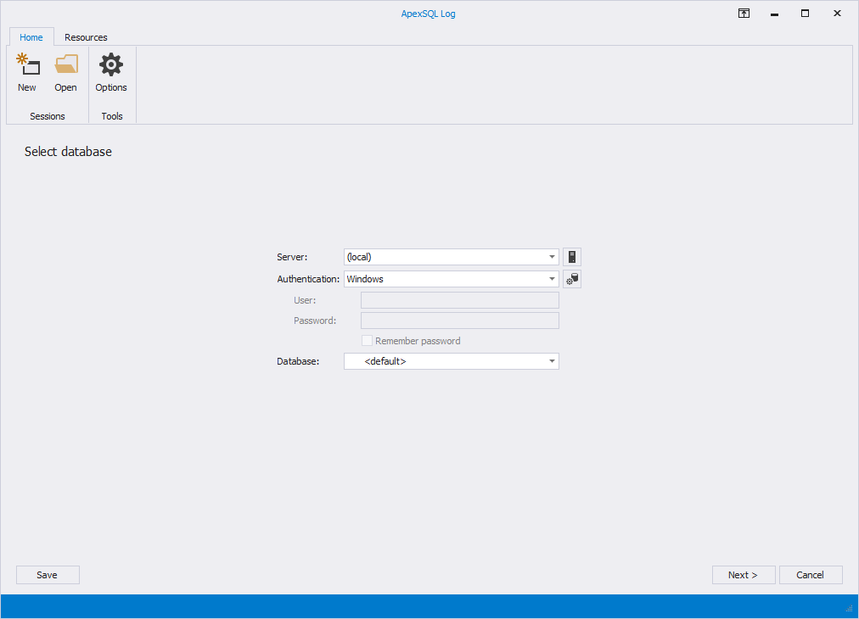Click the resize grip in status bar
859x619 pixels.
pos(849,608)
